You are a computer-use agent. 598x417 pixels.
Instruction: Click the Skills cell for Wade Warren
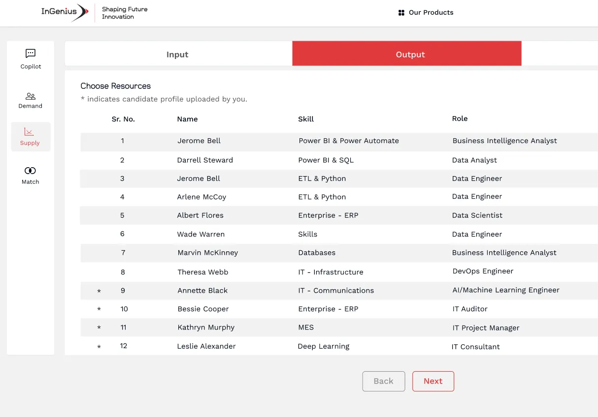[x=308, y=234]
